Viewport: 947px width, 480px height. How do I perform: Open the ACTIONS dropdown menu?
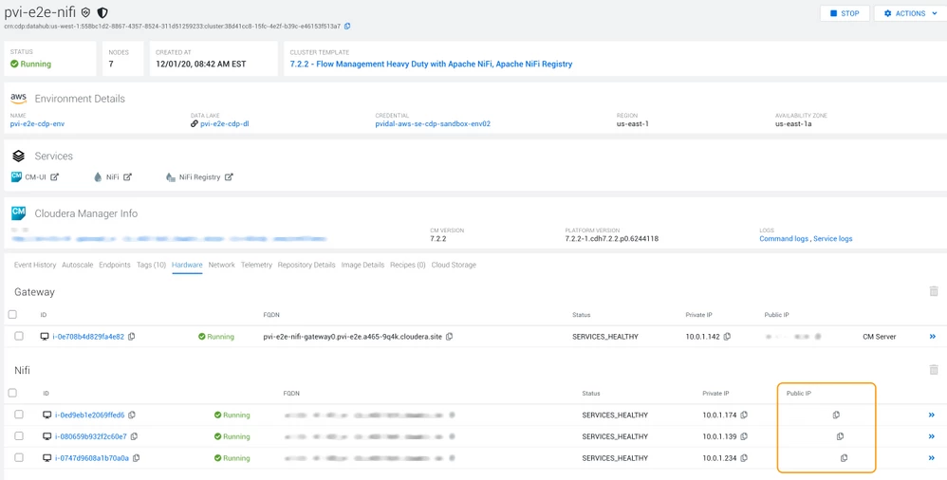pyautogui.click(x=910, y=13)
